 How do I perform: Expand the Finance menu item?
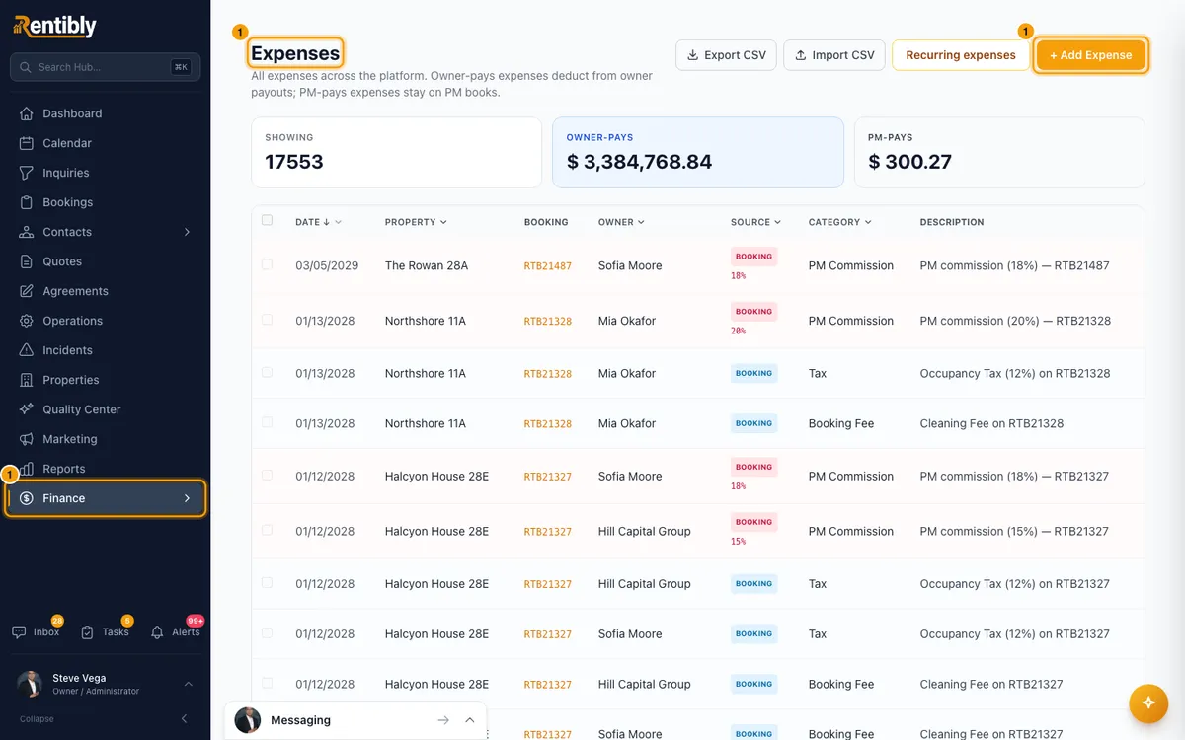coord(106,498)
